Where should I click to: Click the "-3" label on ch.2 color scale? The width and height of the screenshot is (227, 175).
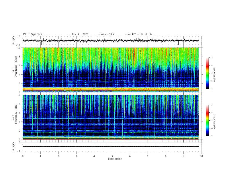212,105
